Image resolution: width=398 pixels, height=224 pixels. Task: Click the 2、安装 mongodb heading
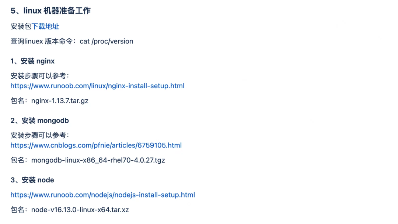(x=39, y=121)
